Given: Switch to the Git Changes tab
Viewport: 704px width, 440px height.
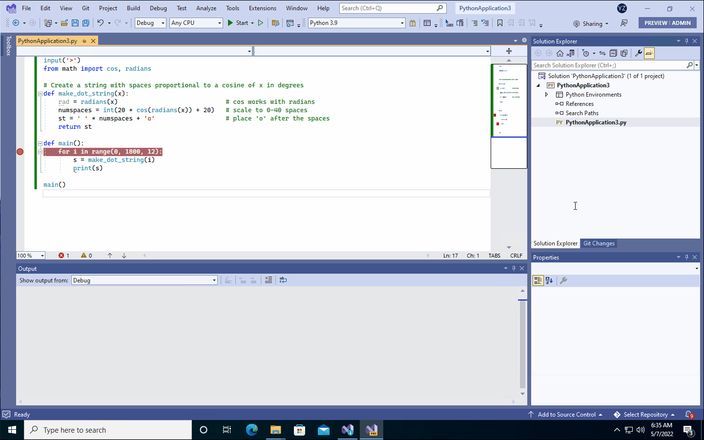Looking at the screenshot, I should coord(598,243).
